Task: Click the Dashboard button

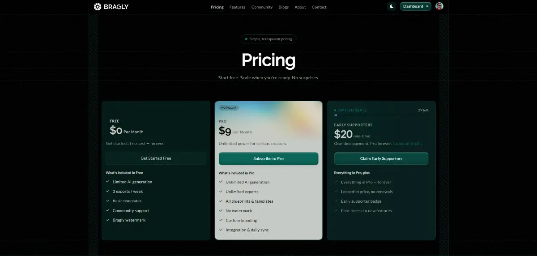Action: click(x=415, y=6)
